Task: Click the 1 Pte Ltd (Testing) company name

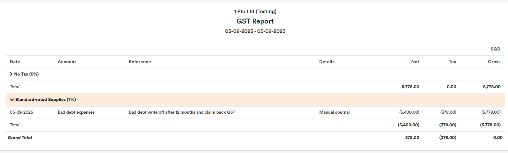Action: (255, 12)
